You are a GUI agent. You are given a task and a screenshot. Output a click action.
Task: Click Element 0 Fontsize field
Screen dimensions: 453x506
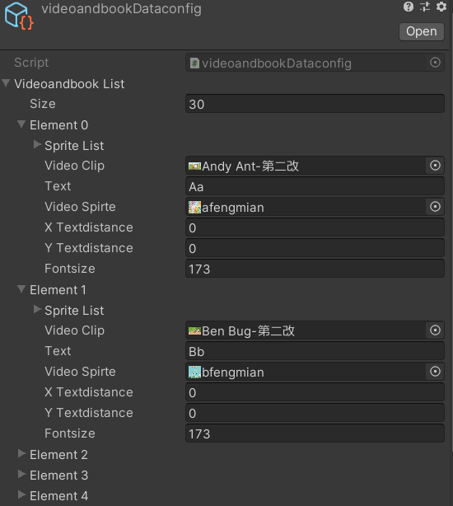[x=315, y=269]
